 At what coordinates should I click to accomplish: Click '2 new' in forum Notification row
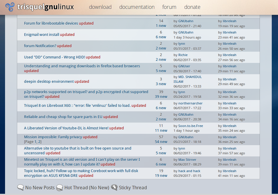161,48
